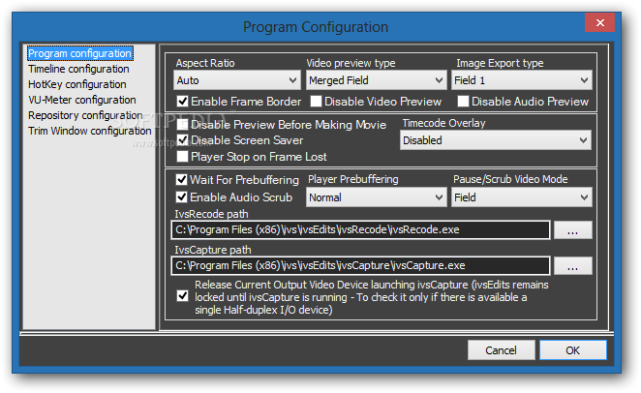The height and width of the screenshot is (393, 641).
Task: Open the Video preview type dropdown
Action: [376, 80]
